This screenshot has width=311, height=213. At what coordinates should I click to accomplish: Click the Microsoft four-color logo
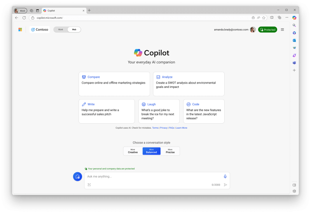[x=20, y=30]
